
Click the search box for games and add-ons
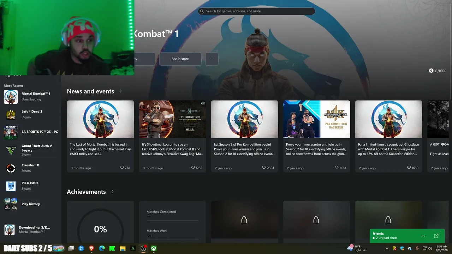coord(256,11)
